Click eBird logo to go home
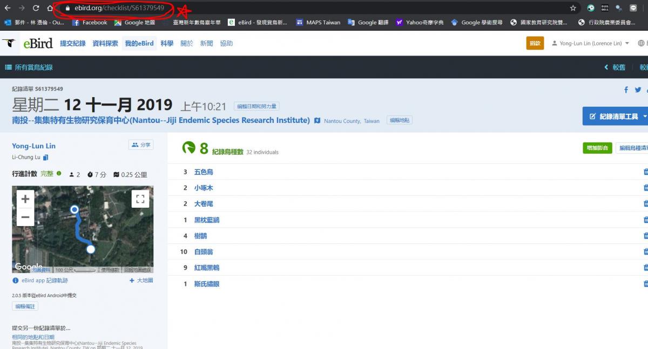This screenshot has height=349, width=648. pyautogui.click(x=19, y=44)
